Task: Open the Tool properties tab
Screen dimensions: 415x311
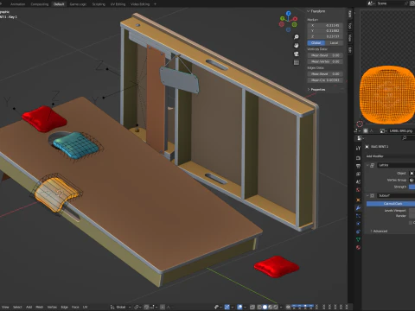Action: [x=358, y=148]
